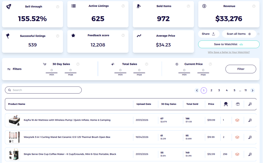This screenshot has height=163, width=263.
Task: Click the help icon beside Scan all Items
Action: 258,34
